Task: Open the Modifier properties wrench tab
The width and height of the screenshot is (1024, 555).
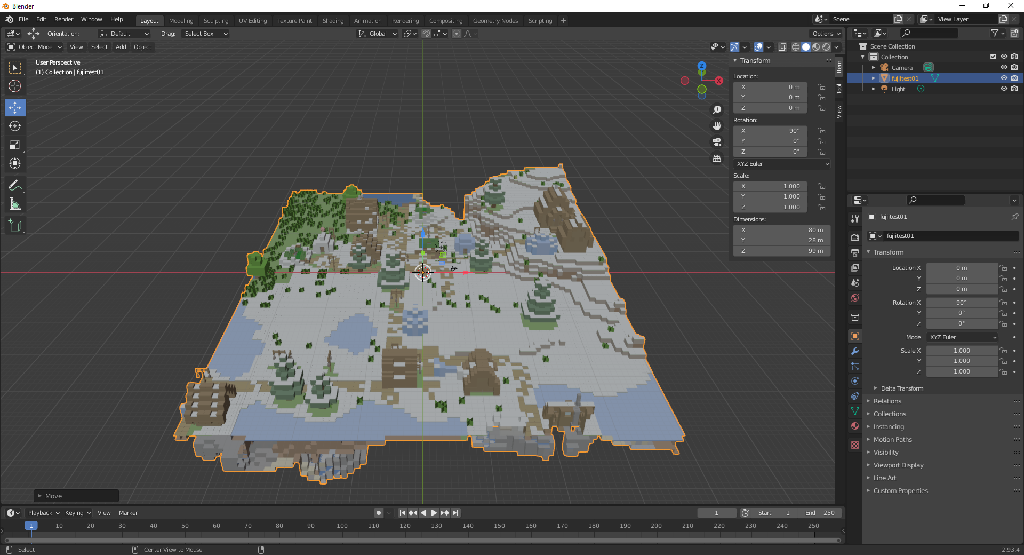Action: (x=855, y=351)
